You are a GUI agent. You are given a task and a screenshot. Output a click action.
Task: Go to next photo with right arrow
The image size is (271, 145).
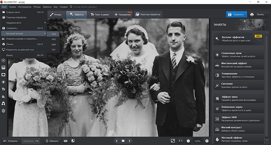click(129, 141)
